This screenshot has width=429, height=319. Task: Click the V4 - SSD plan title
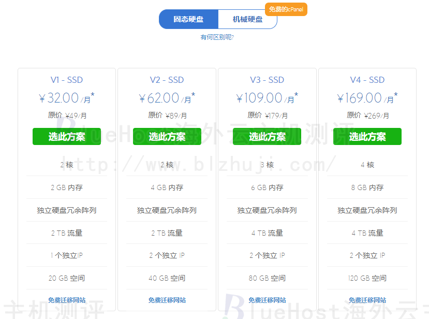tap(367, 80)
